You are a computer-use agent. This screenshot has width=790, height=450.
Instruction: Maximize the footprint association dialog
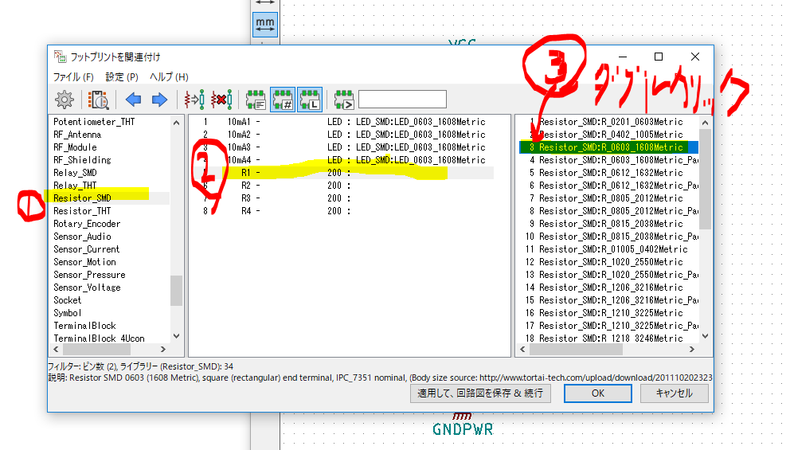pyautogui.click(x=659, y=57)
